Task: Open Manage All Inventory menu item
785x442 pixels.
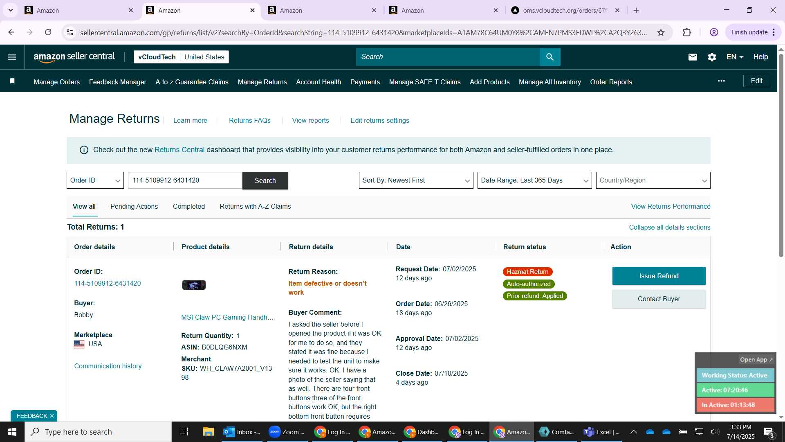Action: click(x=550, y=82)
